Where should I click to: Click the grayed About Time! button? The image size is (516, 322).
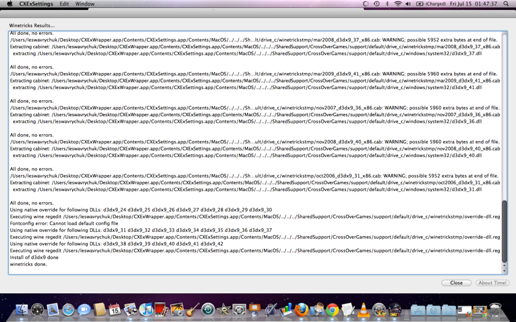point(492,283)
